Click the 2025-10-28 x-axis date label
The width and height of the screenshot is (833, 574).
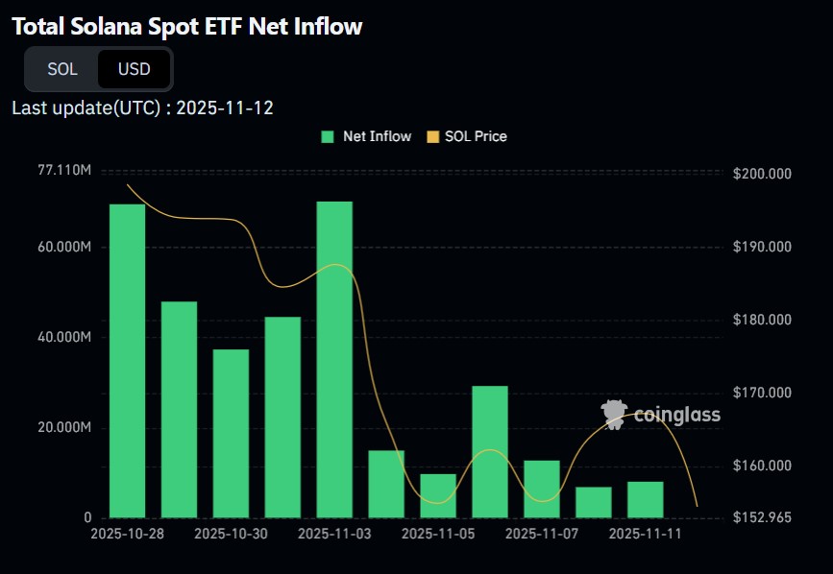[128, 534]
